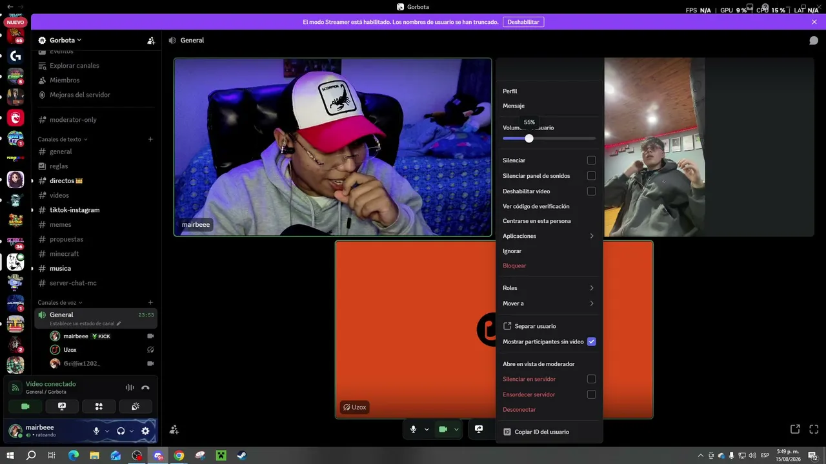Image resolution: width=826 pixels, height=464 pixels.
Task: Pop out the call window
Action: (x=795, y=429)
